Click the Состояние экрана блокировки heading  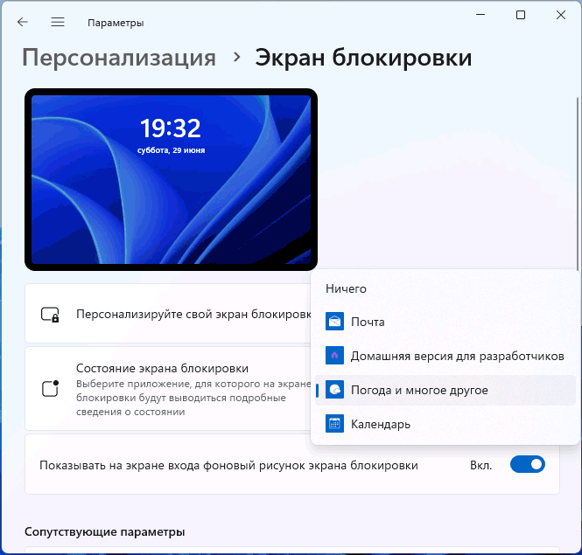tap(162, 368)
